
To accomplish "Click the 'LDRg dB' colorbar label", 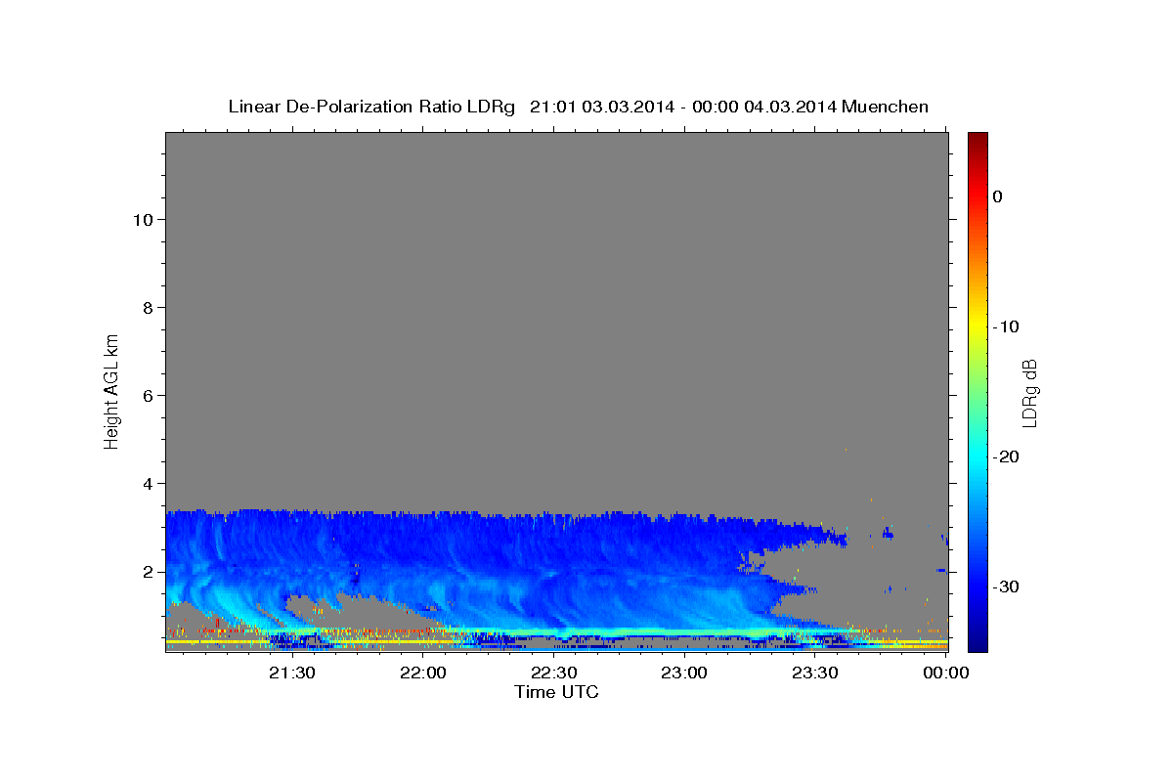I will click(x=1029, y=393).
